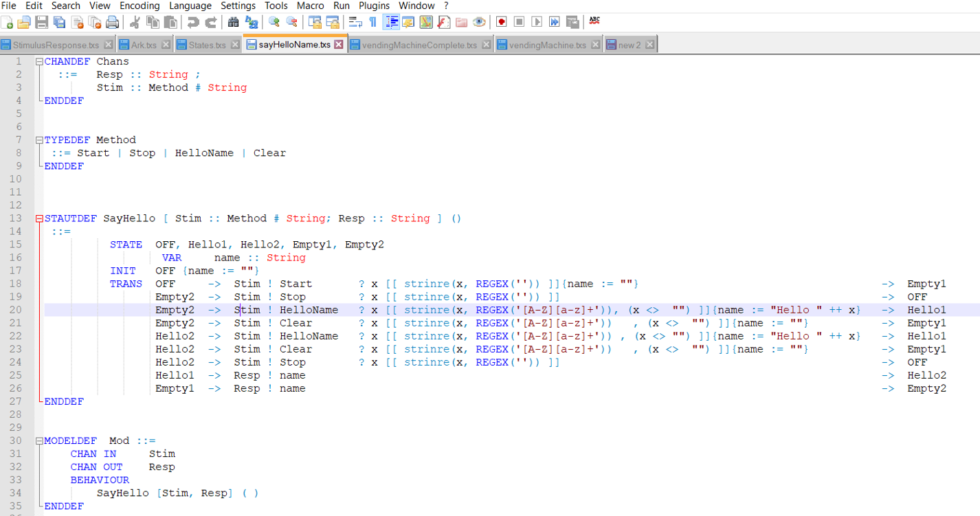Switch to the States.txs tab
The height and width of the screenshot is (516, 980).
[x=207, y=45]
